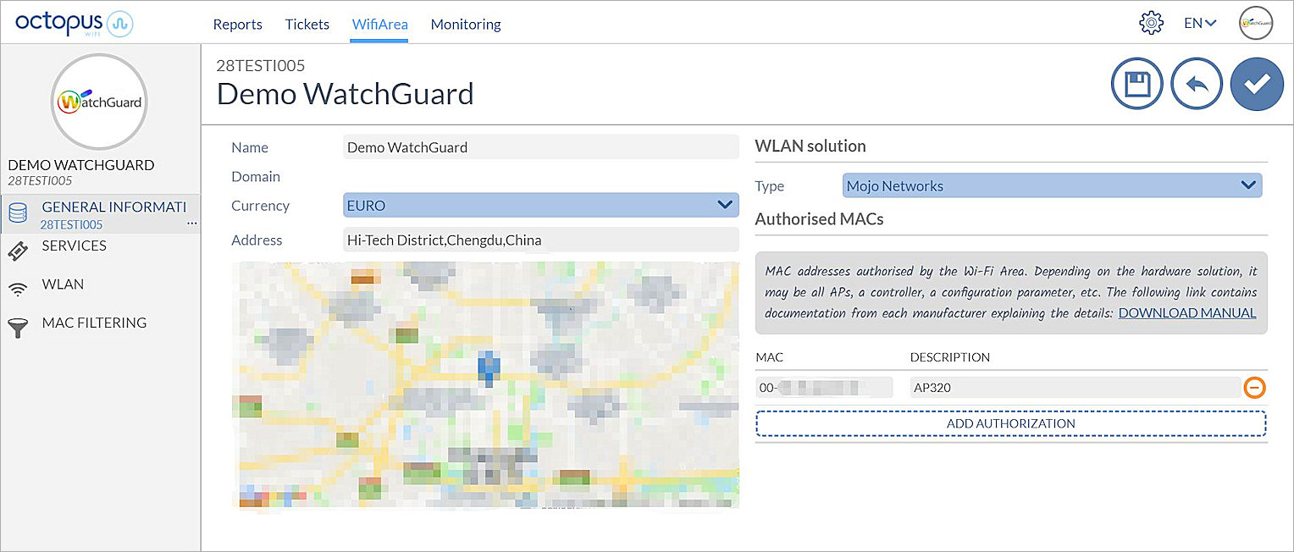Open the Tickets tab
Screen dimensions: 1294x552
coord(307,25)
